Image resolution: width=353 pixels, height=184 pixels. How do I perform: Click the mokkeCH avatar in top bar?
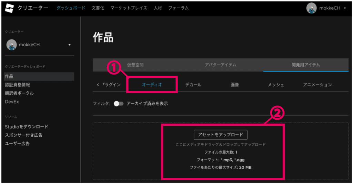[x=311, y=8]
